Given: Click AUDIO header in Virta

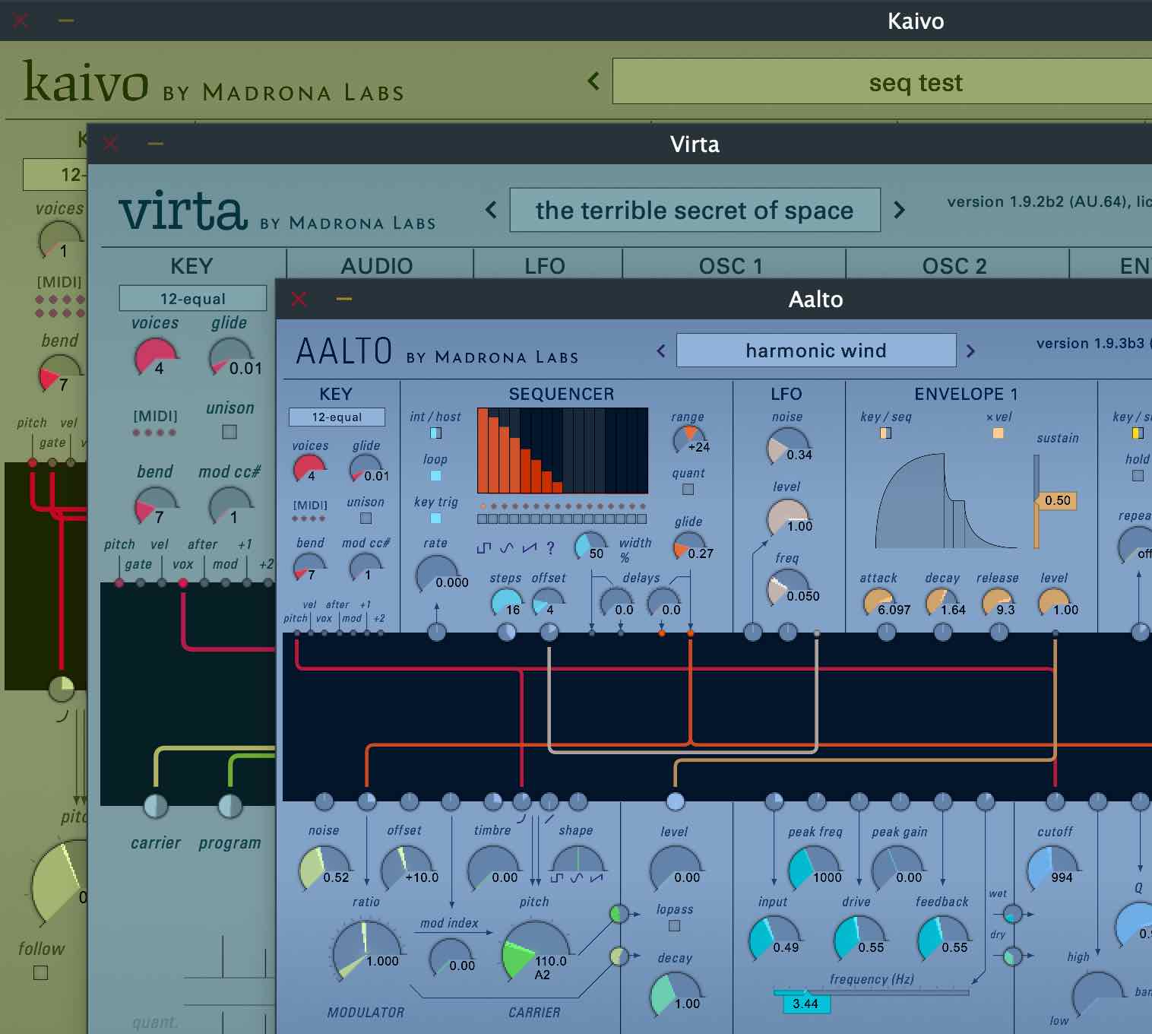Looking at the screenshot, I should point(377,266).
